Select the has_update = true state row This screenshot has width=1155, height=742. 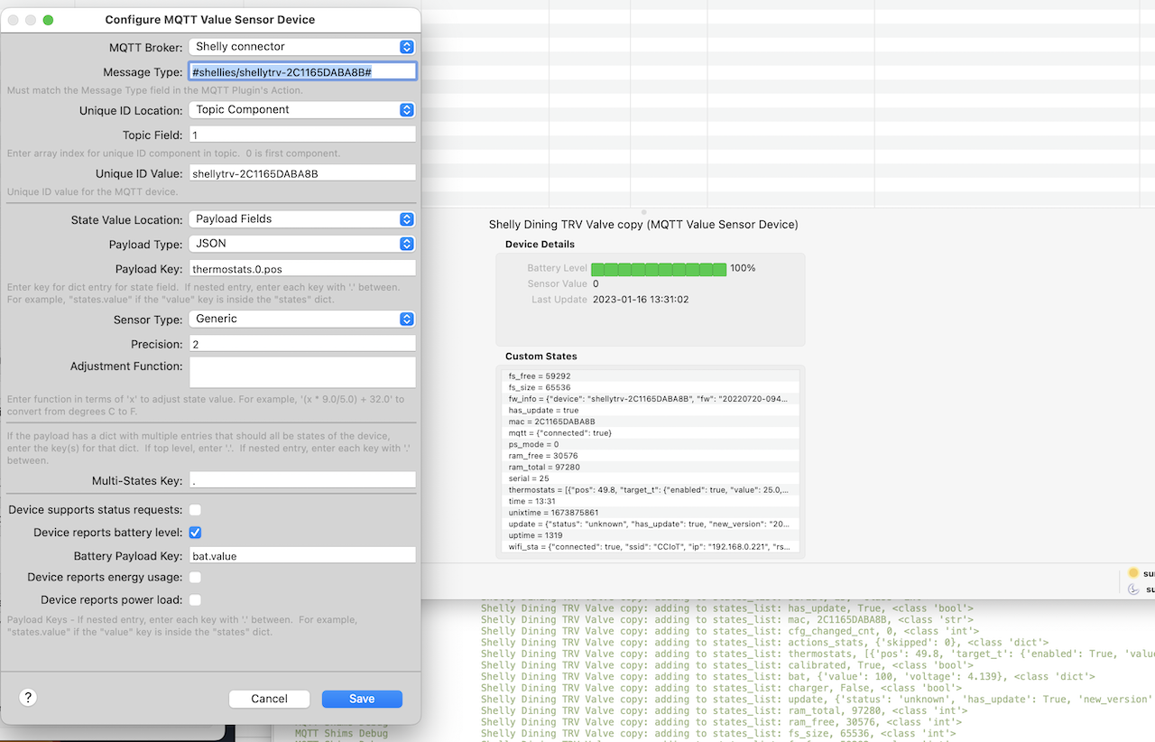pyautogui.click(x=650, y=410)
